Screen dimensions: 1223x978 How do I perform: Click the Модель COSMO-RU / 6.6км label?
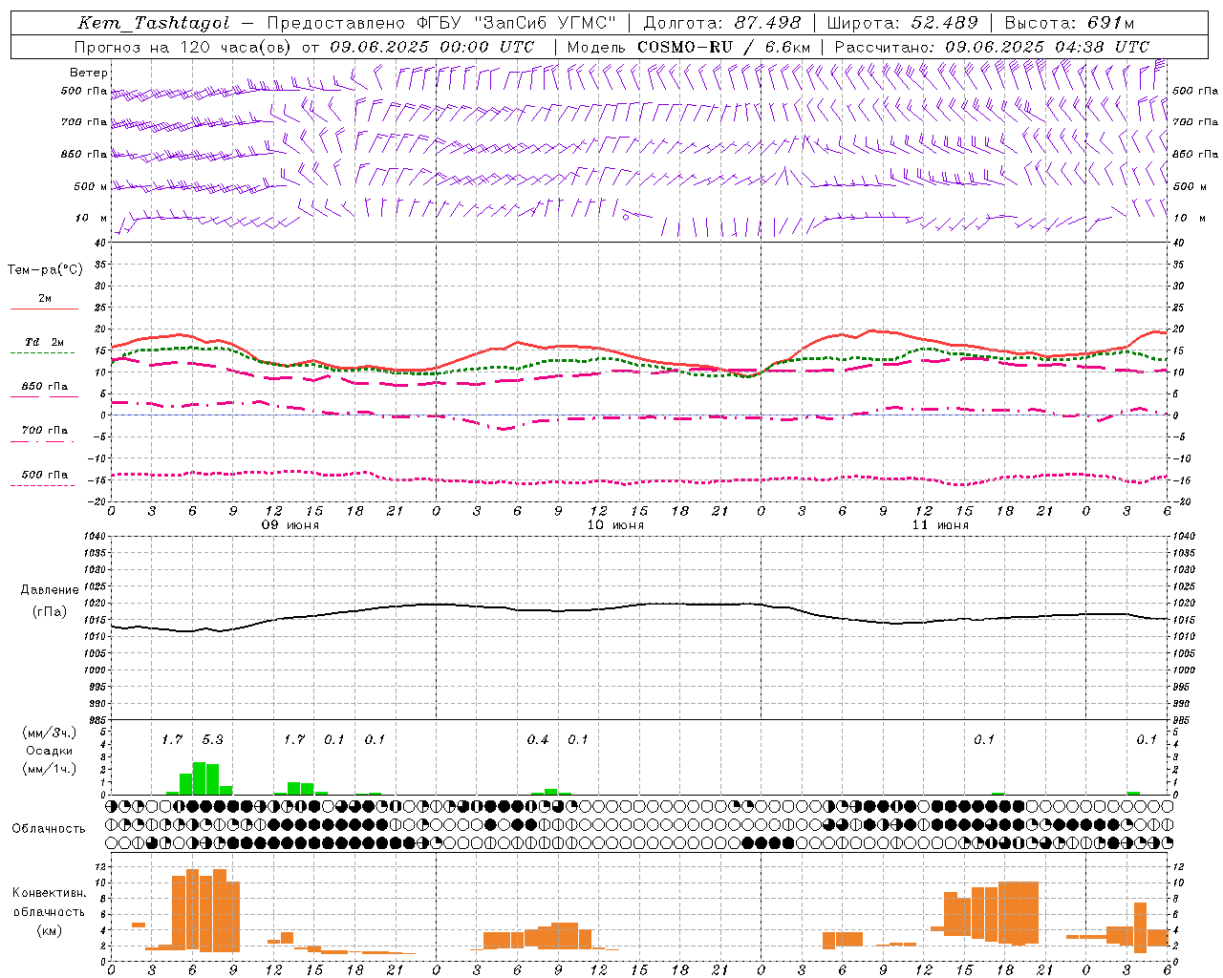[x=689, y=47]
